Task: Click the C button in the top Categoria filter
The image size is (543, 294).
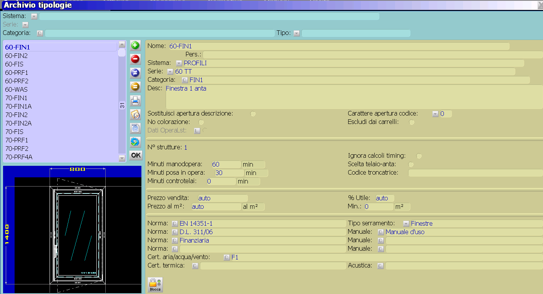Action: coord(40,33)
